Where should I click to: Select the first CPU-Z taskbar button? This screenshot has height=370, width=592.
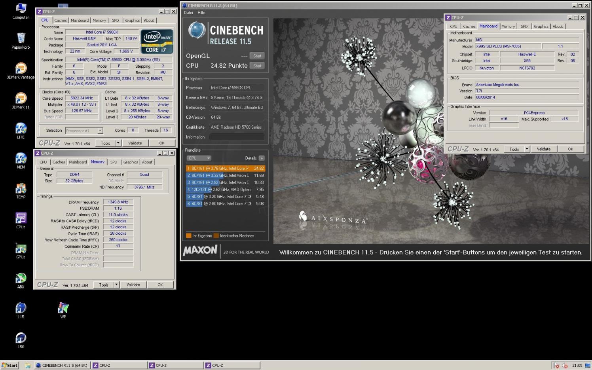pyautogui.click(x=118, y=365)
